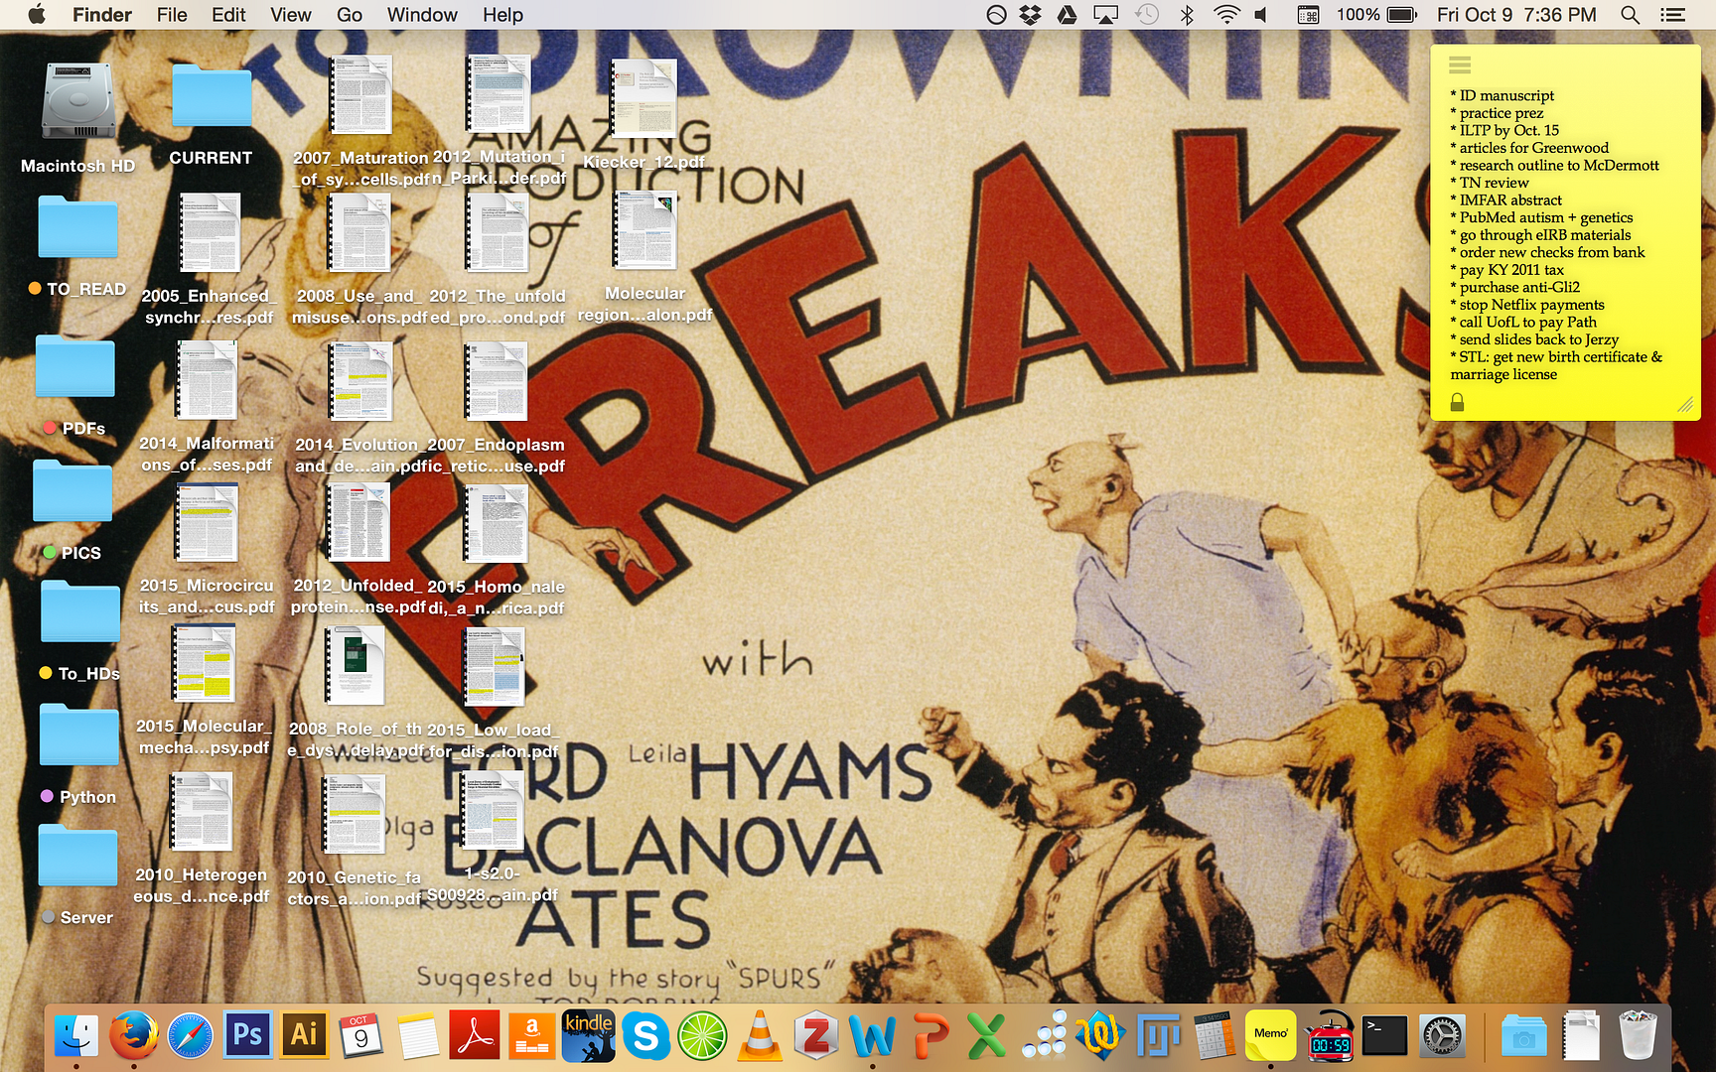Click the battery 100% status indicator

1375,15
